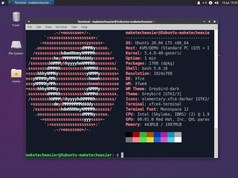Open the applications menu in the top-left corner
The width and height of the screenshot is (238, 178).
pyautogui.click(x=3, y=3)
